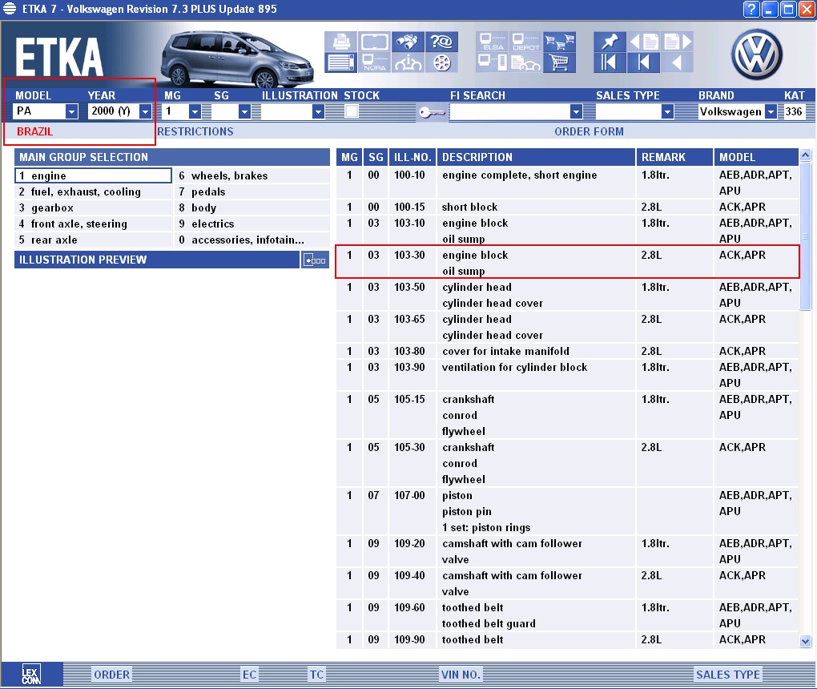Viewport: 817px width, 689px height.
Task: Click the key icon beside FI SEARCH
Action: [x=432, y=112]
